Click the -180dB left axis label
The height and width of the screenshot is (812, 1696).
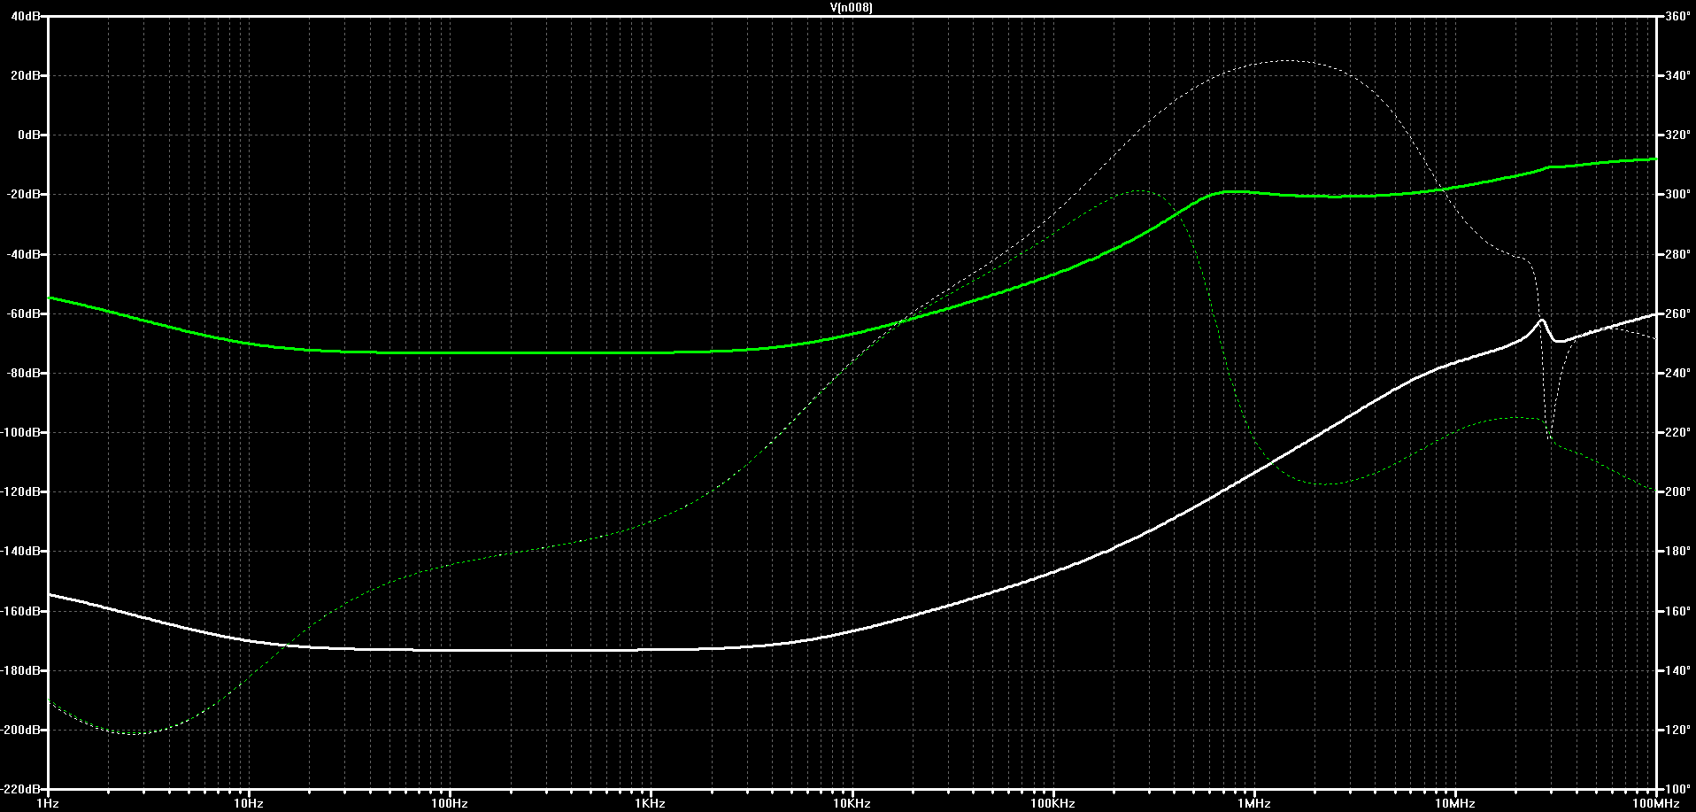click(21, 670)
